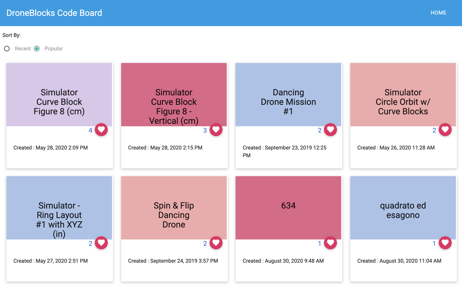Click the like count 4 on Figure 8 card
Viewport: 462px width, 287px height.
click(x=90, y=130)
